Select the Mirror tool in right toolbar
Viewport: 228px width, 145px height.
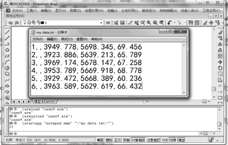pyautogui.click(x=220, y=44)
